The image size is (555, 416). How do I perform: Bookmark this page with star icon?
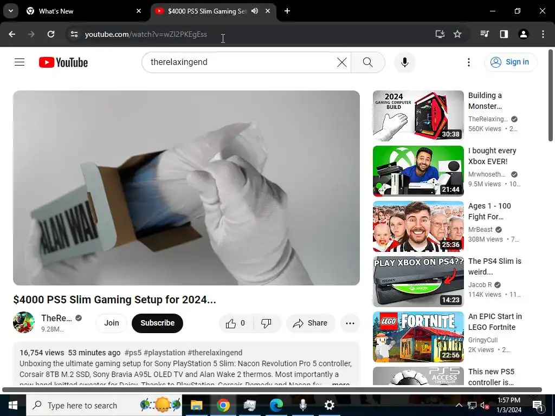point(457,34)
